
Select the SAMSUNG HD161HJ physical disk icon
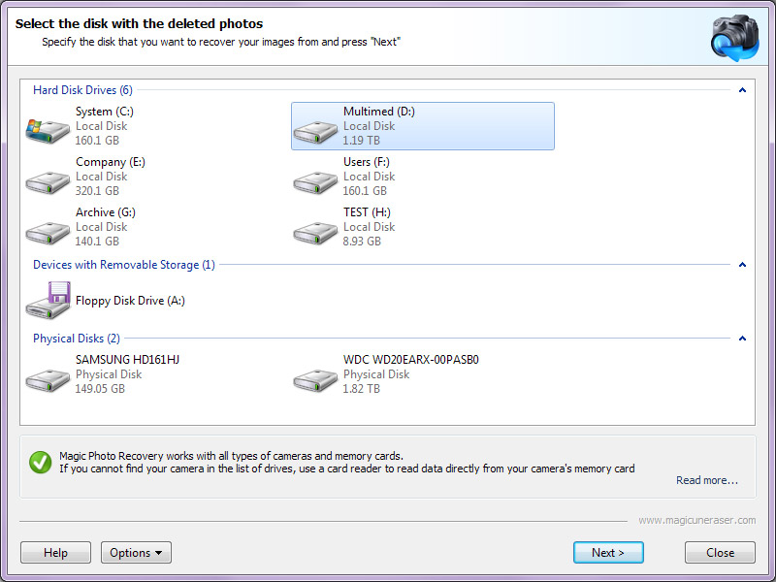tap(47, 378)
